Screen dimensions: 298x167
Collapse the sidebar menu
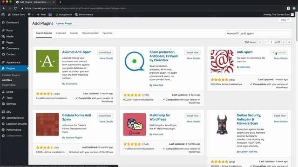[x=14, y=136]
